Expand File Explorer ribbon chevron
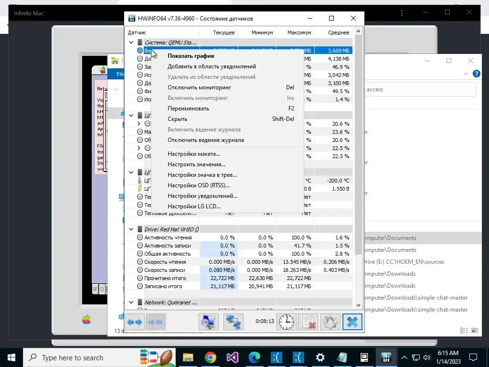The width and height of the screenshot is (489, 367). point(466,74)
